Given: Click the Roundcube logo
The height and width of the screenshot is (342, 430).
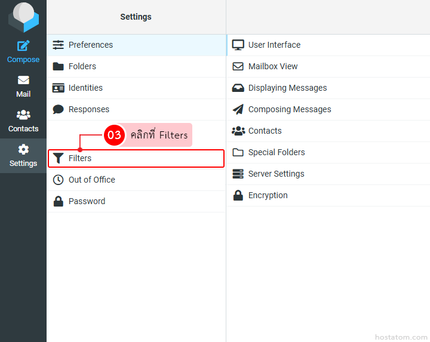Looking at the screenshot, I should [x=23, y=17].
